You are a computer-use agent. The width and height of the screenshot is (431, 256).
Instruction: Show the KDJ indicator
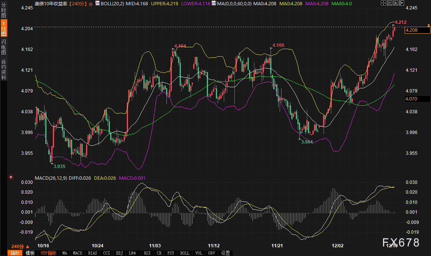(x=120, y=253)
